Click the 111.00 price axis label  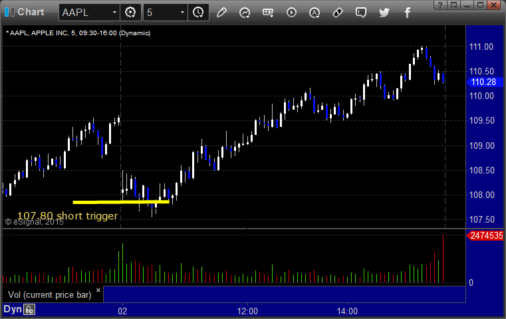pos(481,47)
